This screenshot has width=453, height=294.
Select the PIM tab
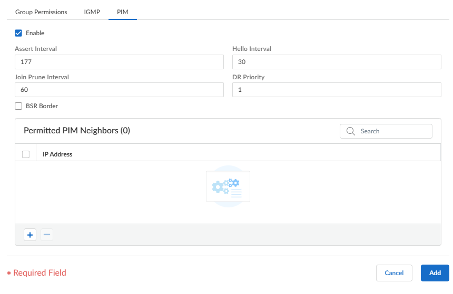pyautogui.click(x=123, y=12)
